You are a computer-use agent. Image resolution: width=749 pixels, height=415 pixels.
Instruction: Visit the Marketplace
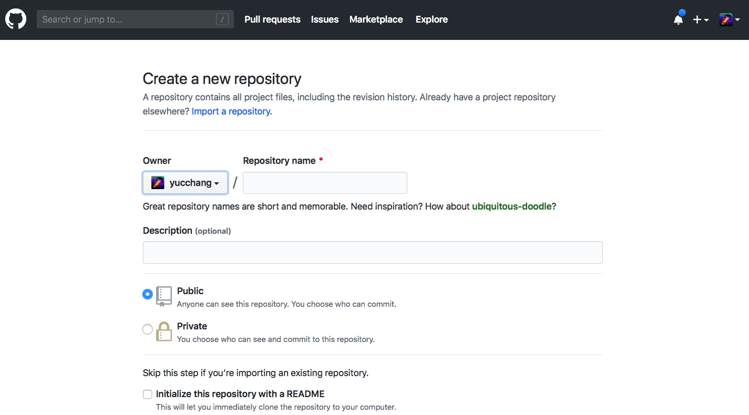click(x=376, y=19)
